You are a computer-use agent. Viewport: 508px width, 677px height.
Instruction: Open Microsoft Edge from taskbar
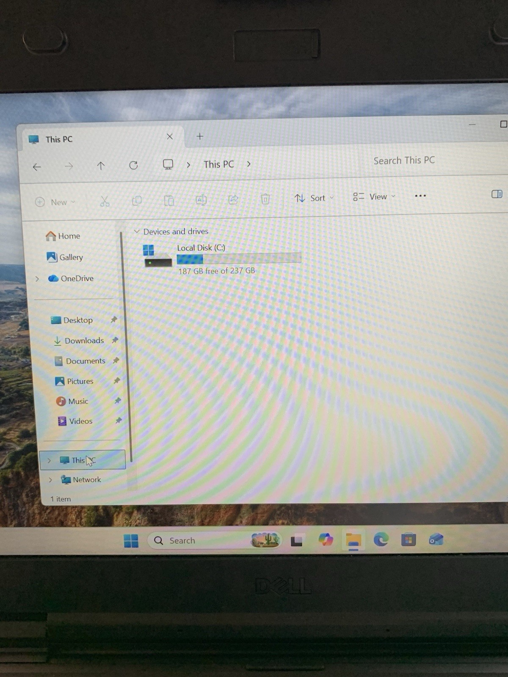(381, 539)
